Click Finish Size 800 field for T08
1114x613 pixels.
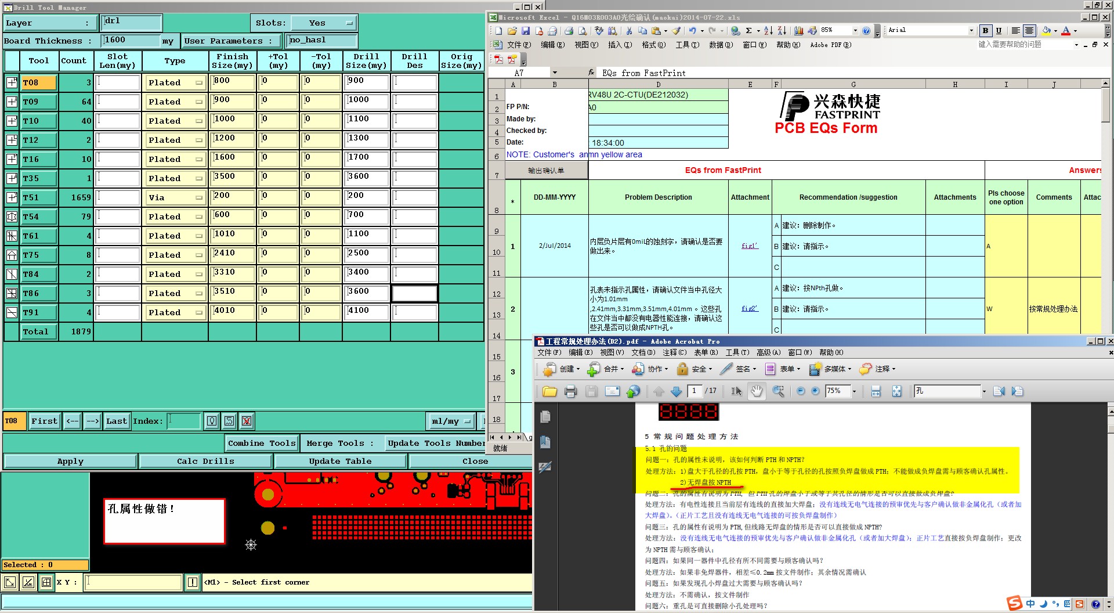[233, 82]
